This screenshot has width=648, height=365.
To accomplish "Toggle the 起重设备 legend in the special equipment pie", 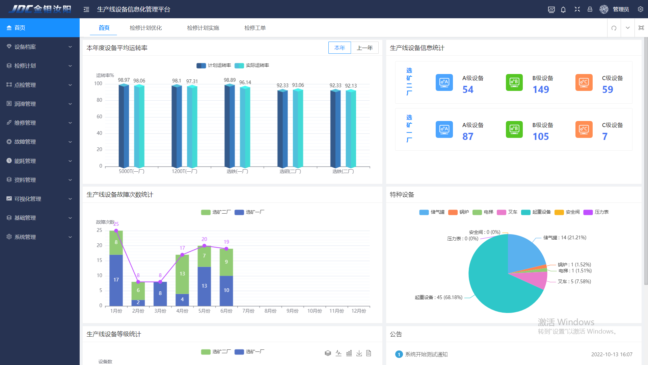I will pyautogui.click(x=536, y=212).
